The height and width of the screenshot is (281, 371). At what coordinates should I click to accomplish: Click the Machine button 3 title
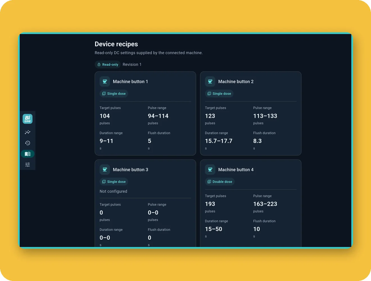coord(130,169)
